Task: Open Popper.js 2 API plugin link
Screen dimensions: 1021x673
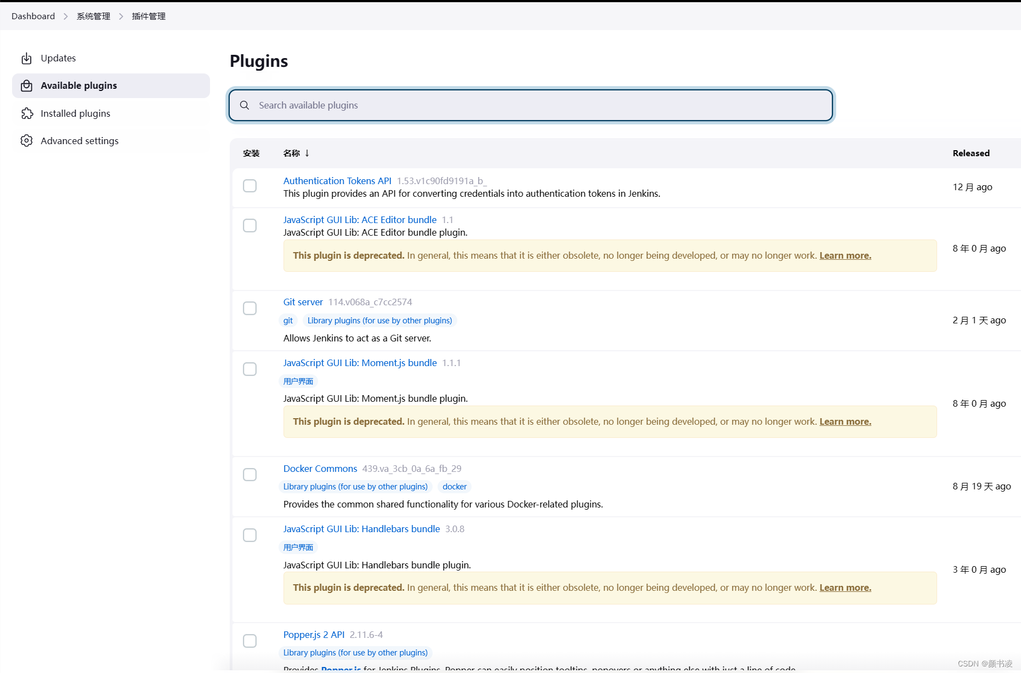Action: tap(314, 635)
